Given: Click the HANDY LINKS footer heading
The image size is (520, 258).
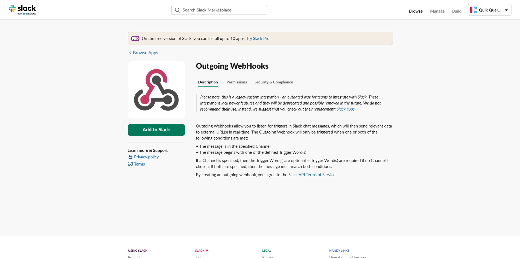Looking at the screenshot, I should [x=339, y=251].
